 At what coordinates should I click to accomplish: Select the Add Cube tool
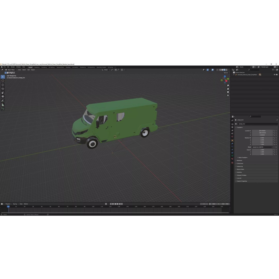point(3,109)
